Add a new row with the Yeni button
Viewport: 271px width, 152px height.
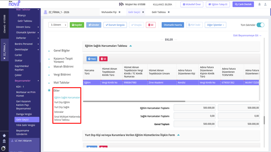coord(92,59)
